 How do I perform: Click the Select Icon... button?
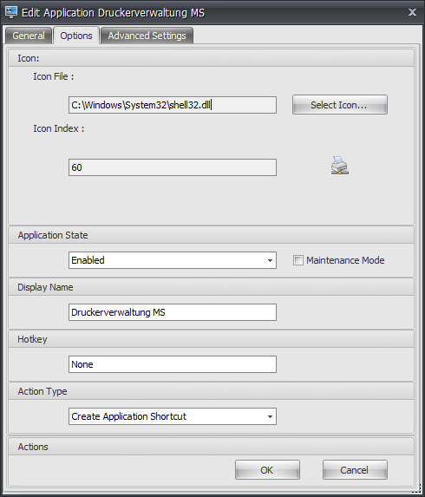(340, 105)
